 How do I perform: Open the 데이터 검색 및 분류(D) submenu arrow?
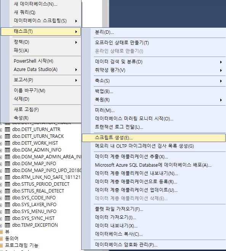coord(221,62)
